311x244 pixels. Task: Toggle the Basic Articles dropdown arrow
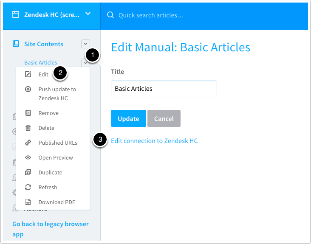point(85,63)
